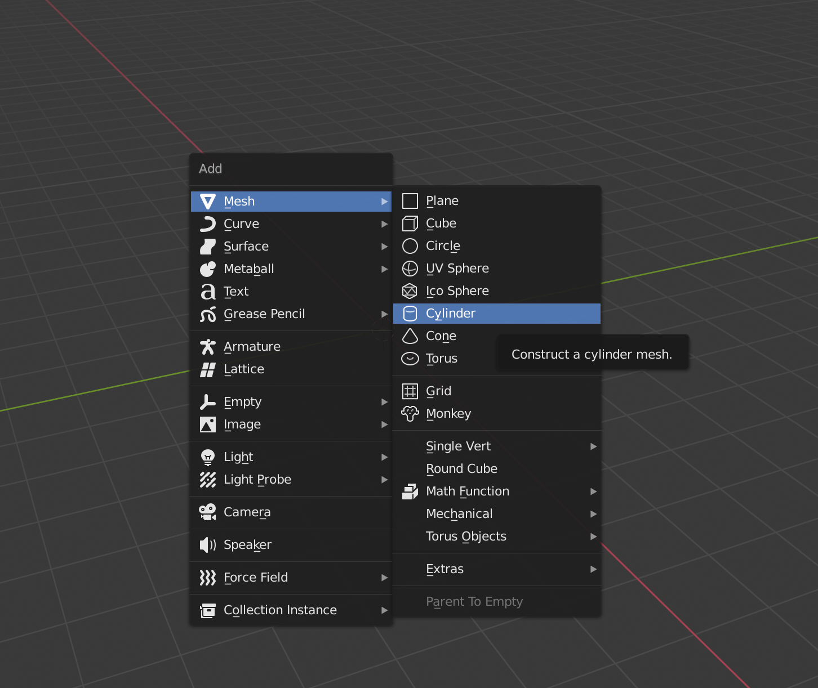The width and height of the screenshot is (818, 688).
Task: Click the Mesh triangle icon
Action: pos(208,202)
